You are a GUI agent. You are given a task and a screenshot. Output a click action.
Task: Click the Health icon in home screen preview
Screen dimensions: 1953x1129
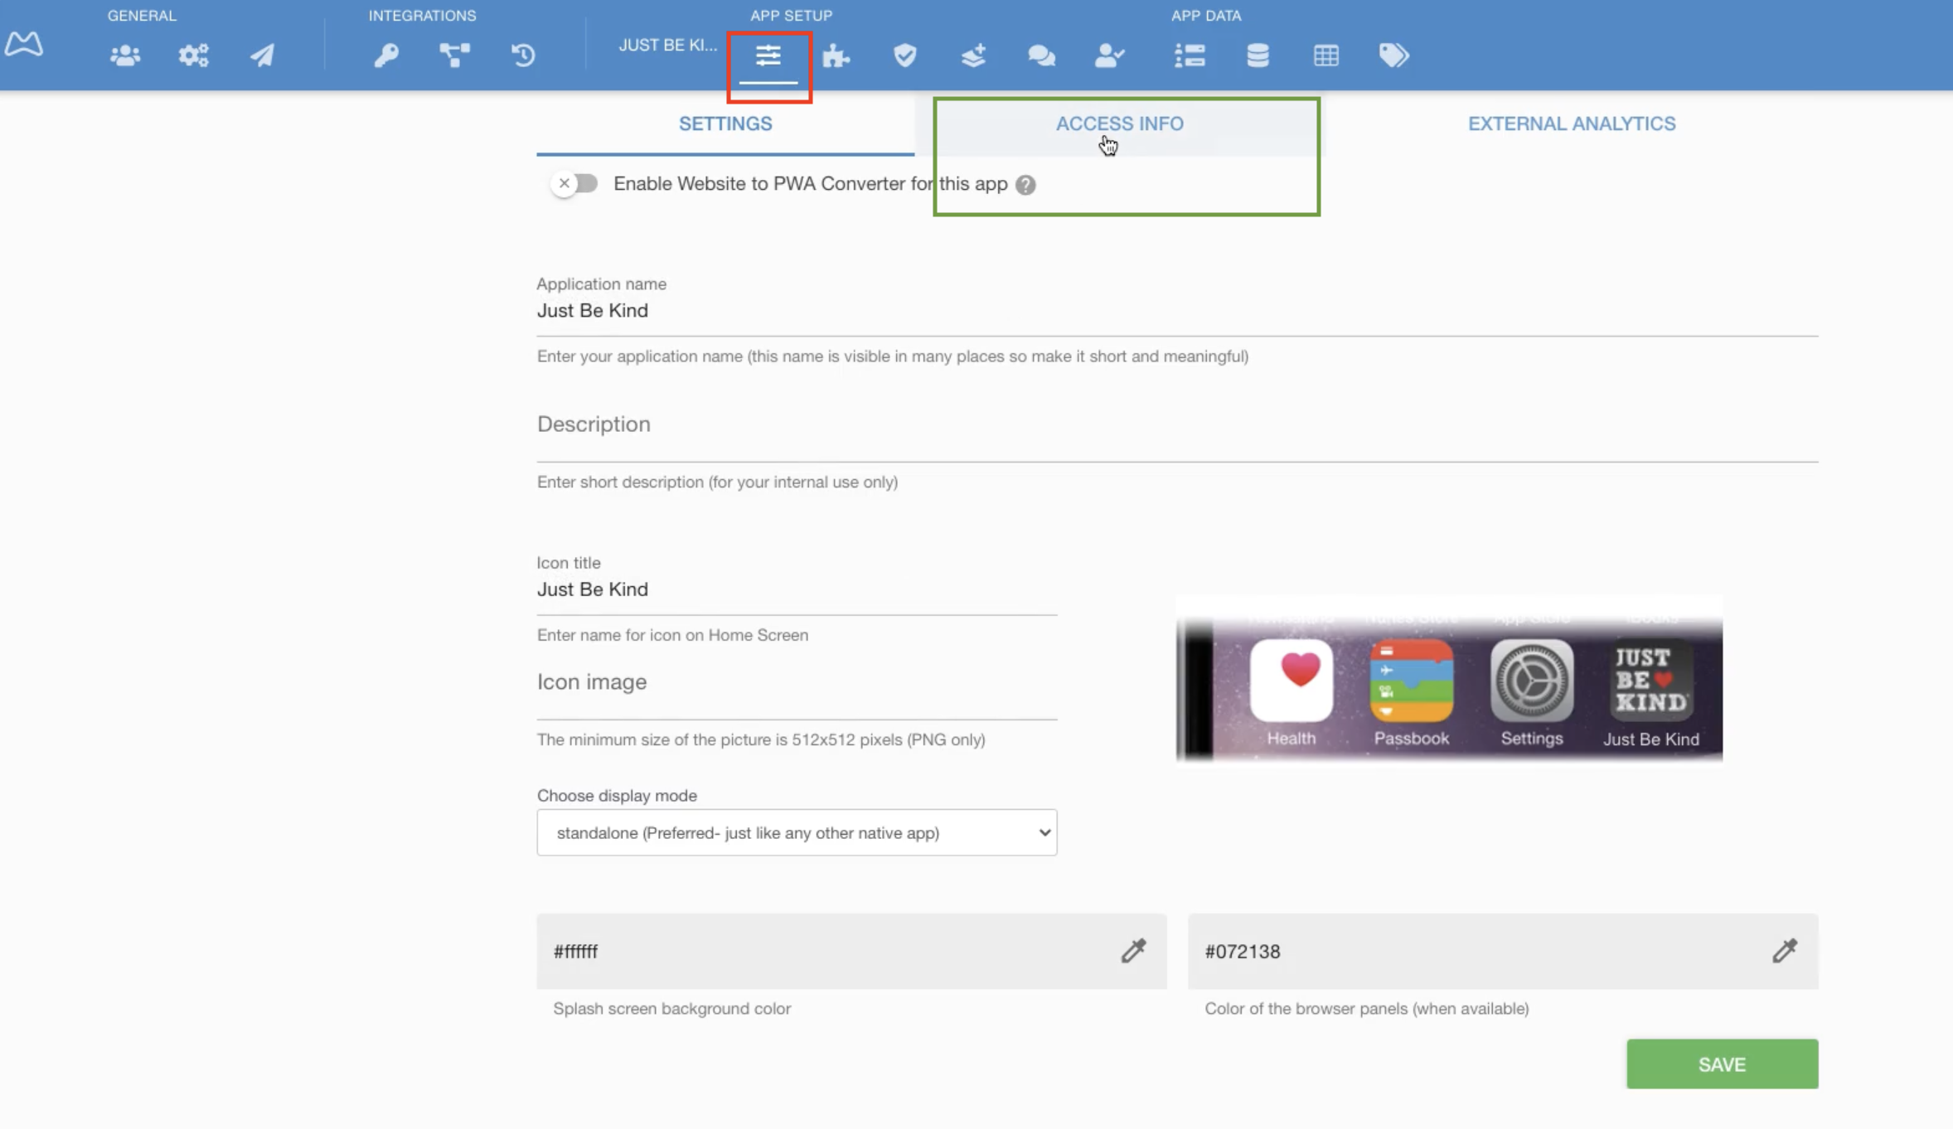pos(1291,681)
